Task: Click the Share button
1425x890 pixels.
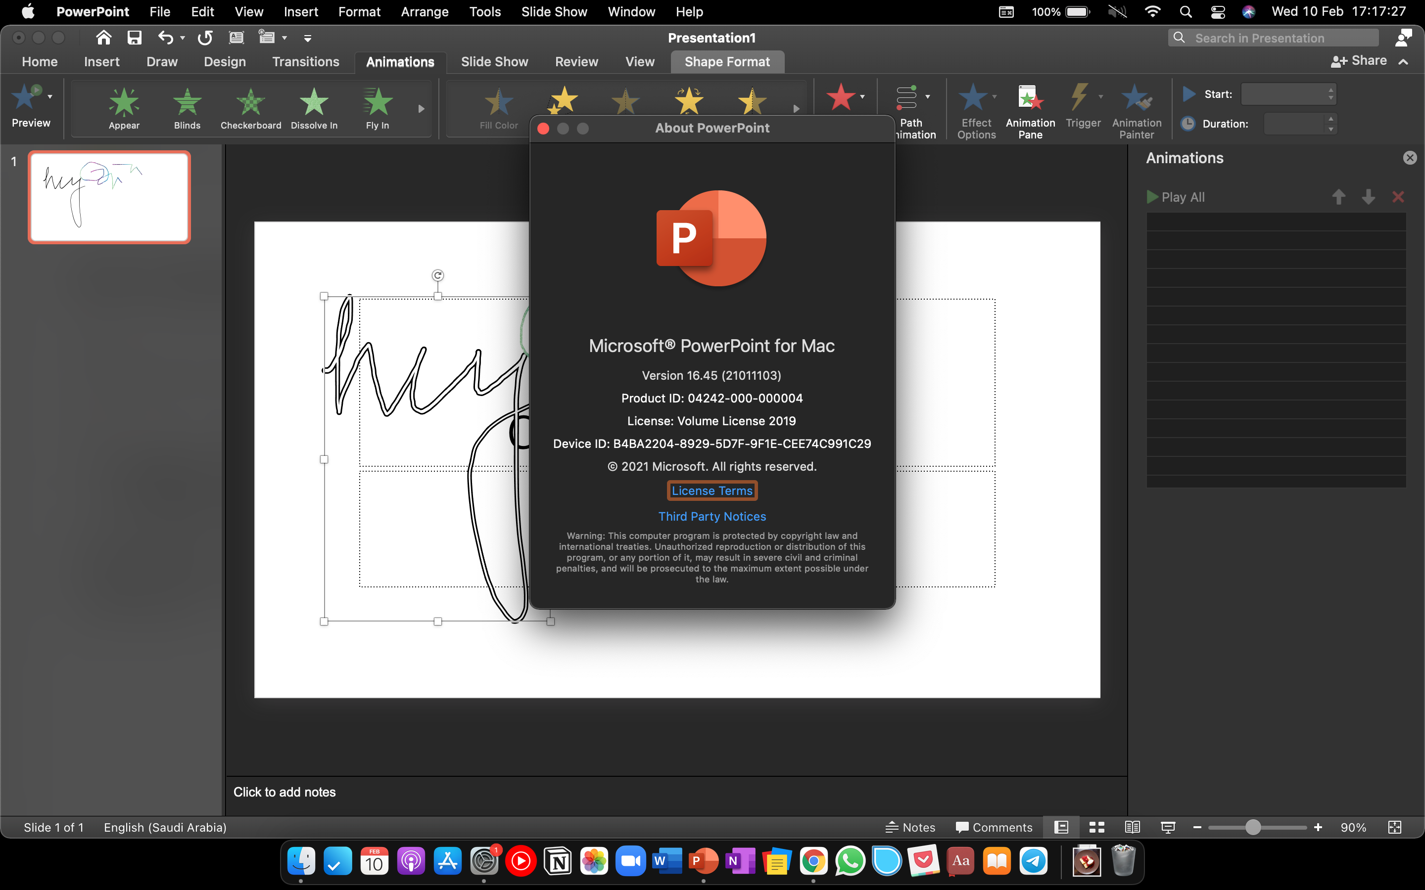Action: pos(1359,61)
